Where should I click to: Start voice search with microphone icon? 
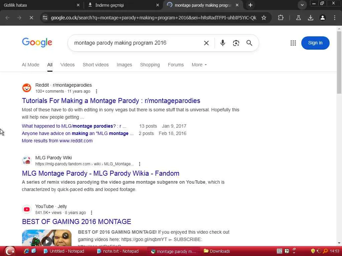[222, 43]
